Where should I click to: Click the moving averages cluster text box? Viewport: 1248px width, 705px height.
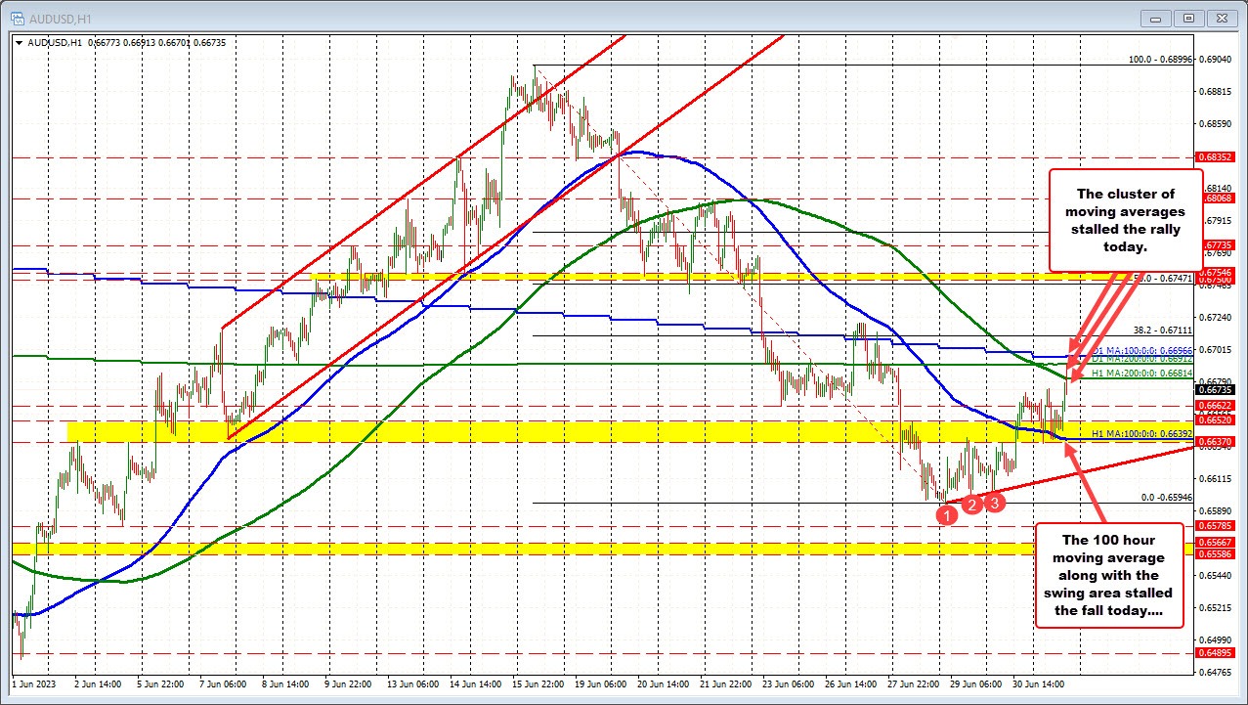[x=1126, y=220]
